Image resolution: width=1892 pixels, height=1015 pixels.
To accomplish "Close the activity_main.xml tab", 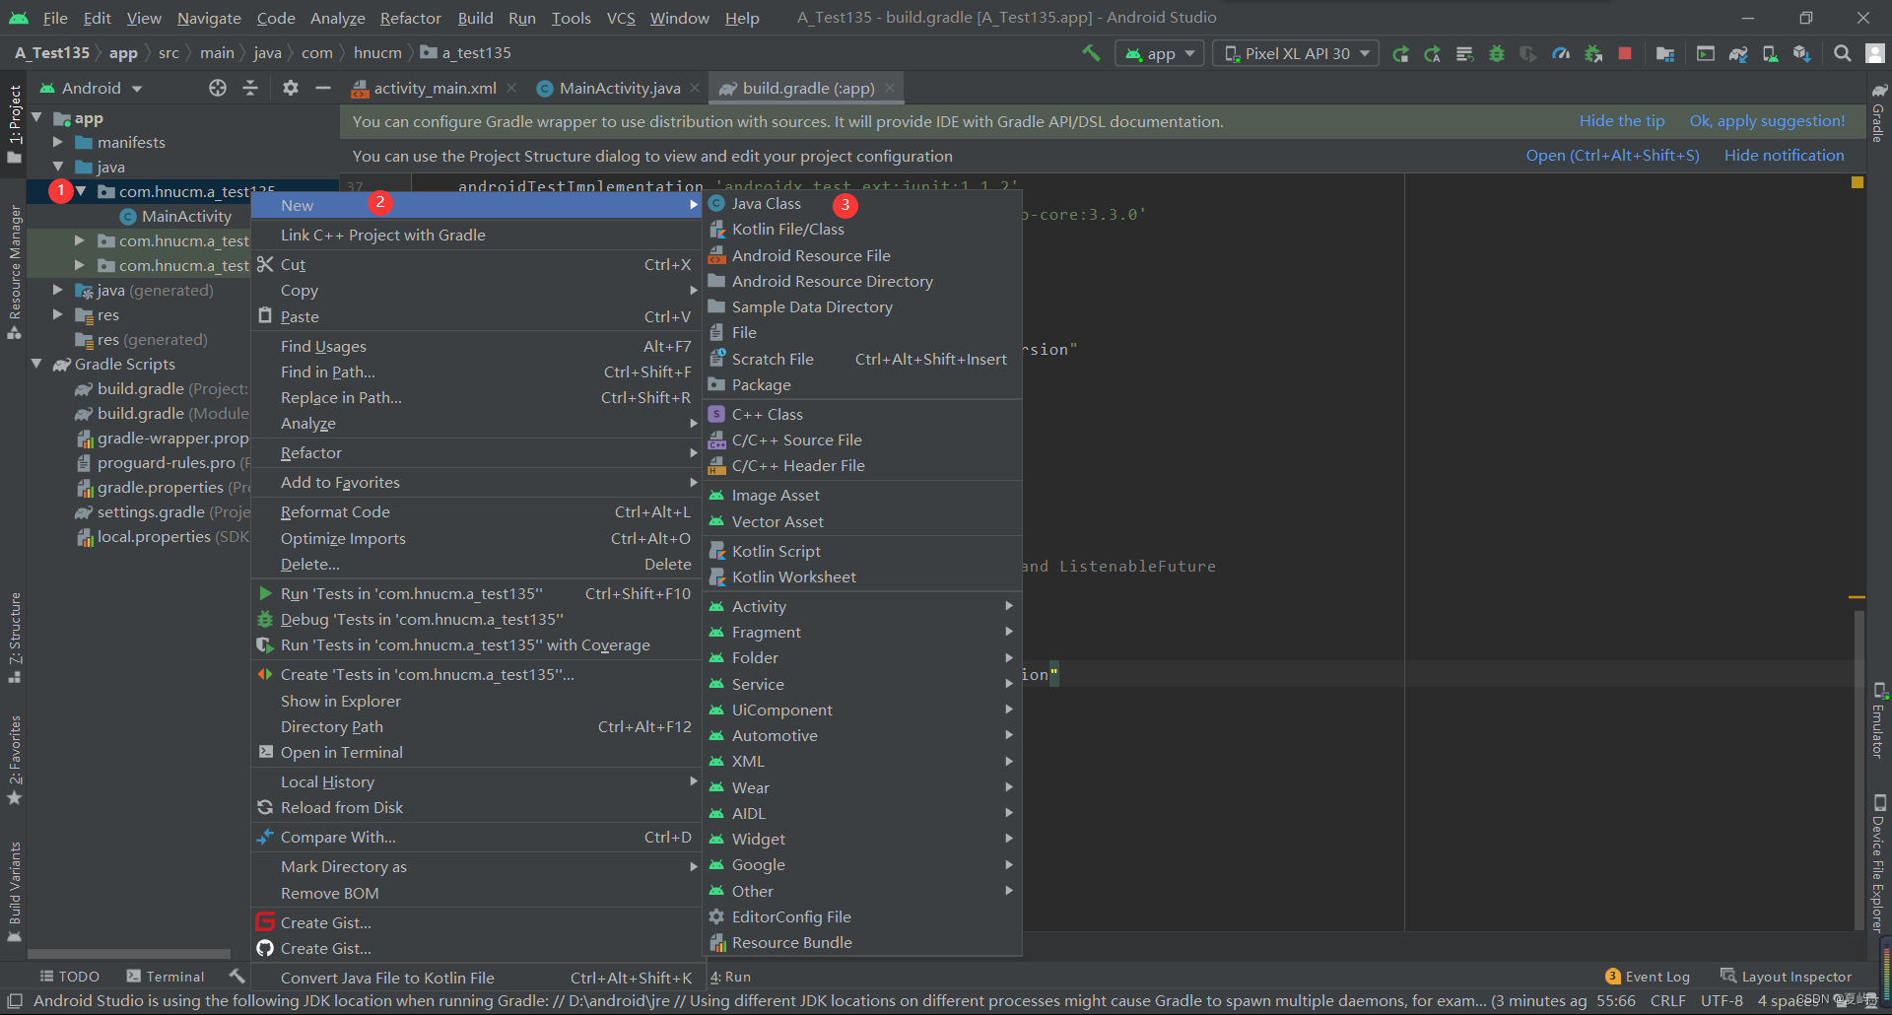I will point(511,88).
